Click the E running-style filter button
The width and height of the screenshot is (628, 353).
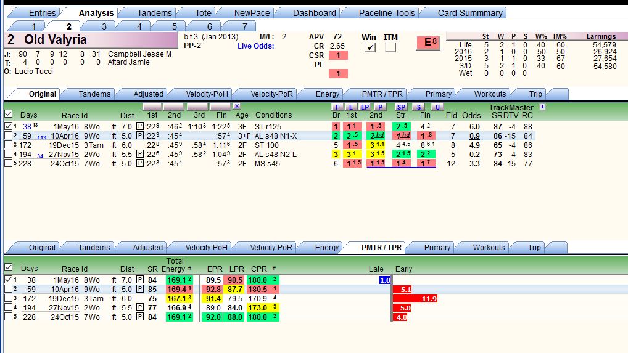(351, 107)
